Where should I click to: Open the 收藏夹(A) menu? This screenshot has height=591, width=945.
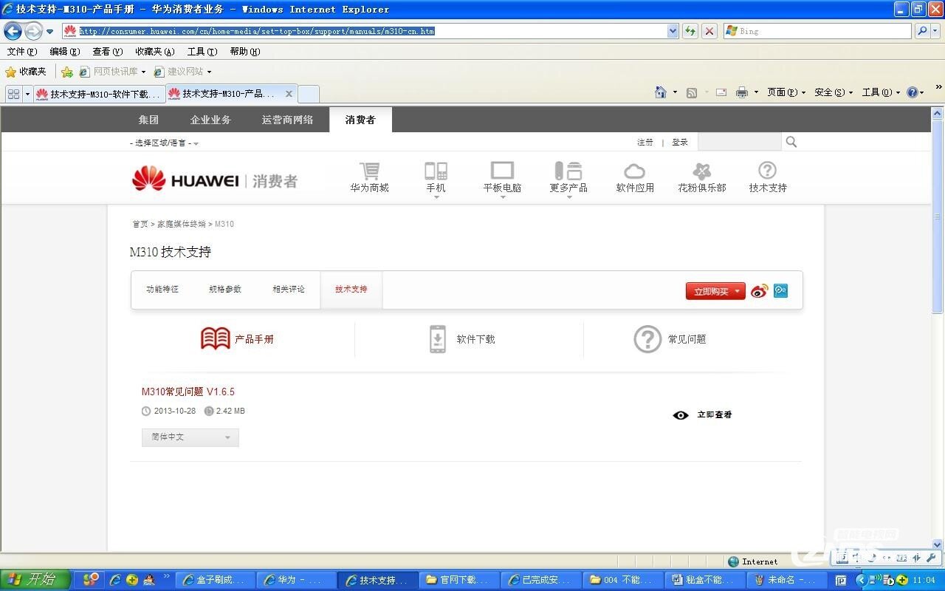pos(155,52)
